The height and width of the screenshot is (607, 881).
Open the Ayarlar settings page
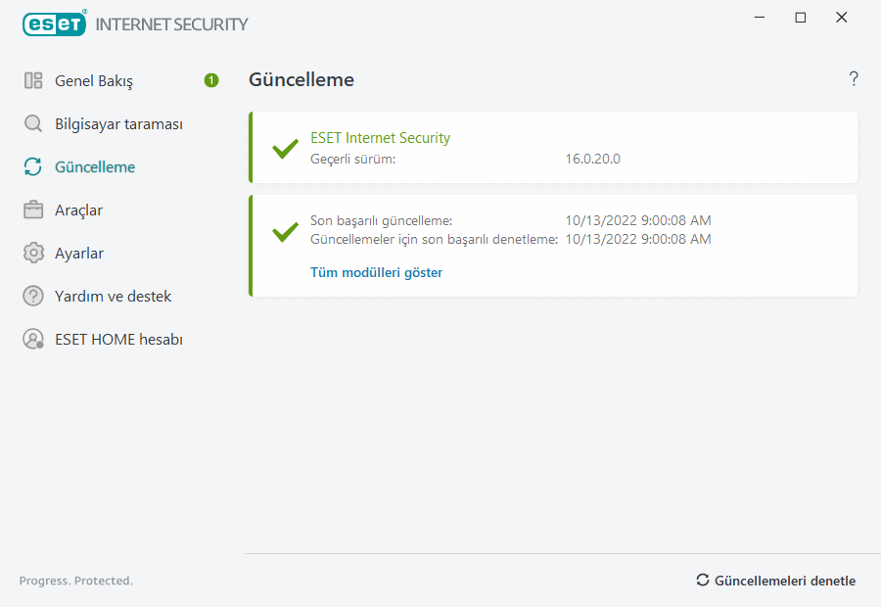point(79,254)
